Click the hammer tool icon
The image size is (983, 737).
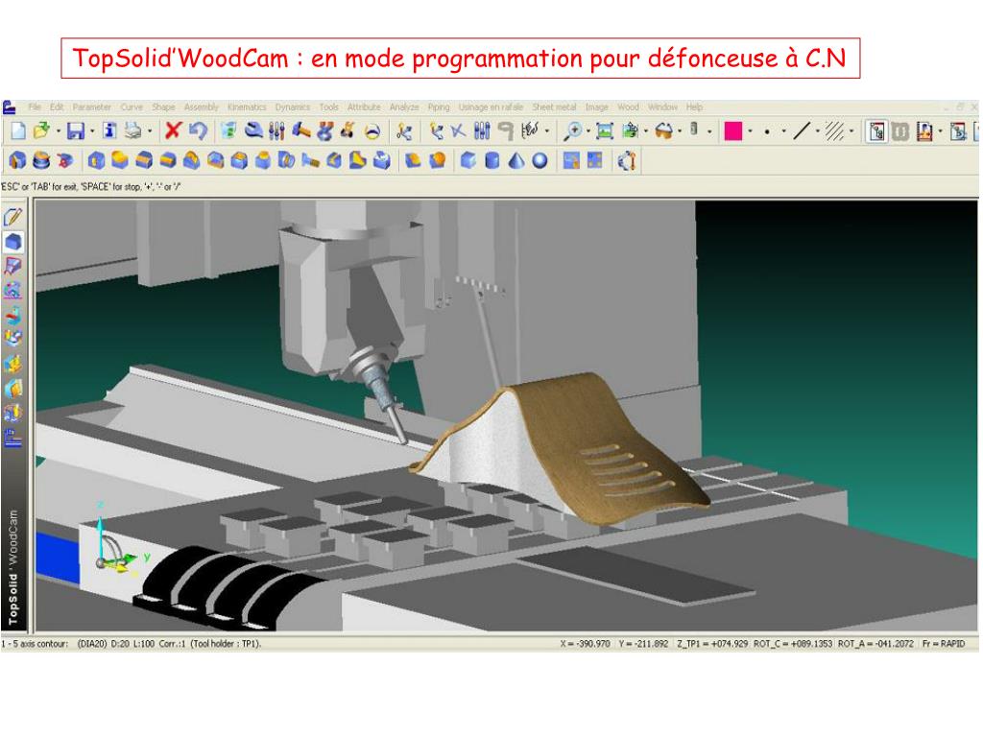point(301,131)
